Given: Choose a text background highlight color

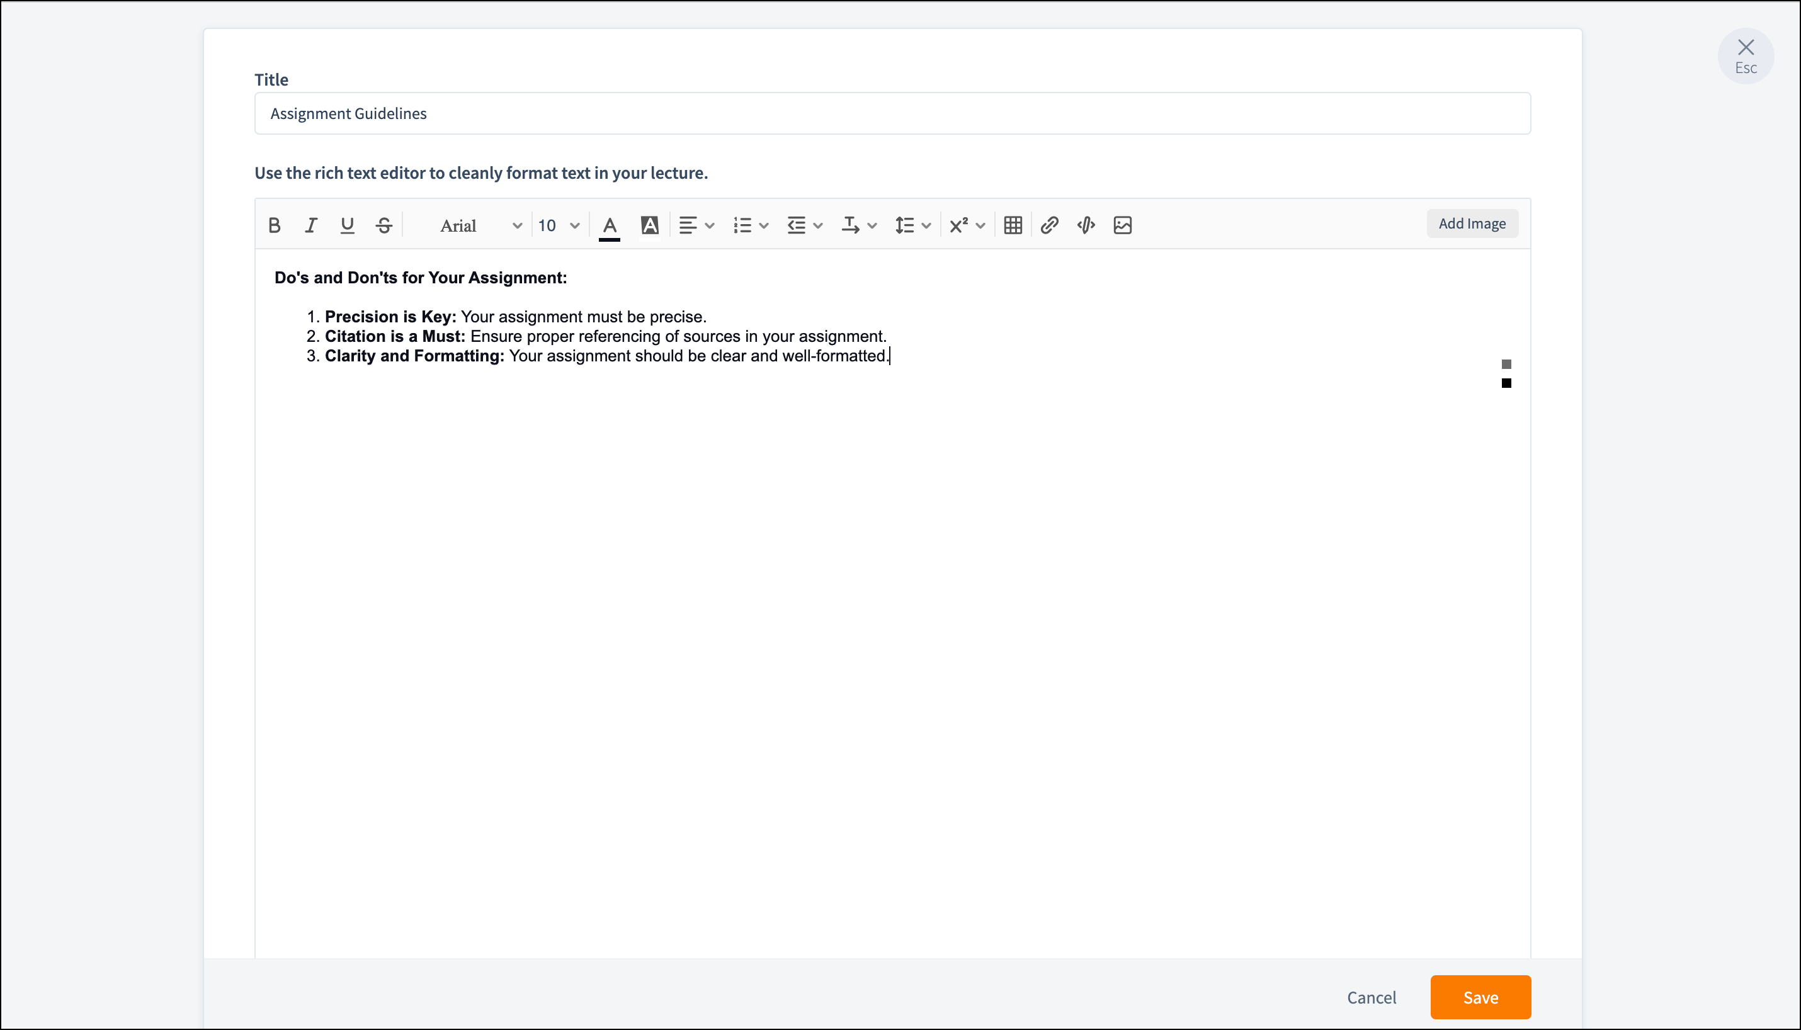Looking at the screenshot, I should 649,225.
